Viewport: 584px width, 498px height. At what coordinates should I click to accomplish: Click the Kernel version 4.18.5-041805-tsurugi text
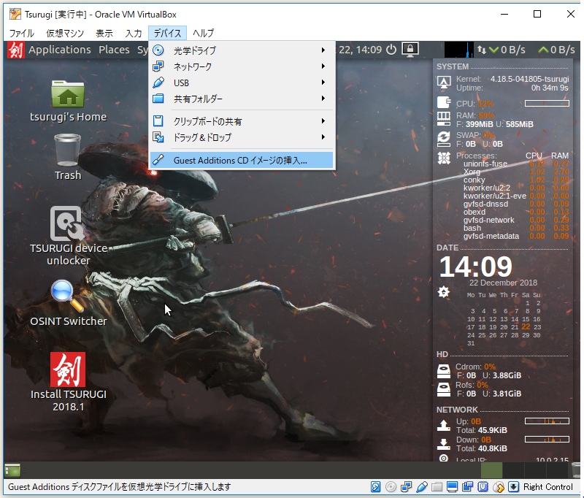530,79
